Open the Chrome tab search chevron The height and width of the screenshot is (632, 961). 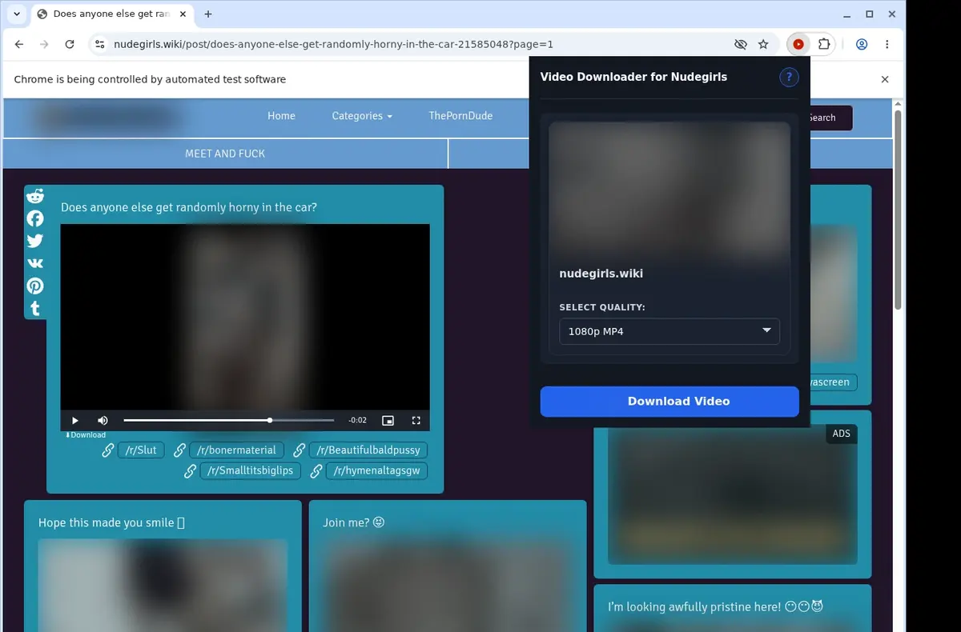[17, 14]
